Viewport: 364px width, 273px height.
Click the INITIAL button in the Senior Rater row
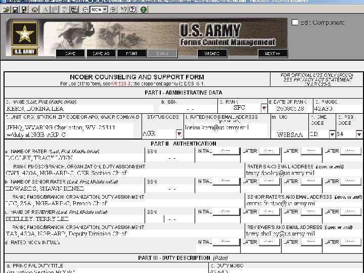tap(226, 181)
